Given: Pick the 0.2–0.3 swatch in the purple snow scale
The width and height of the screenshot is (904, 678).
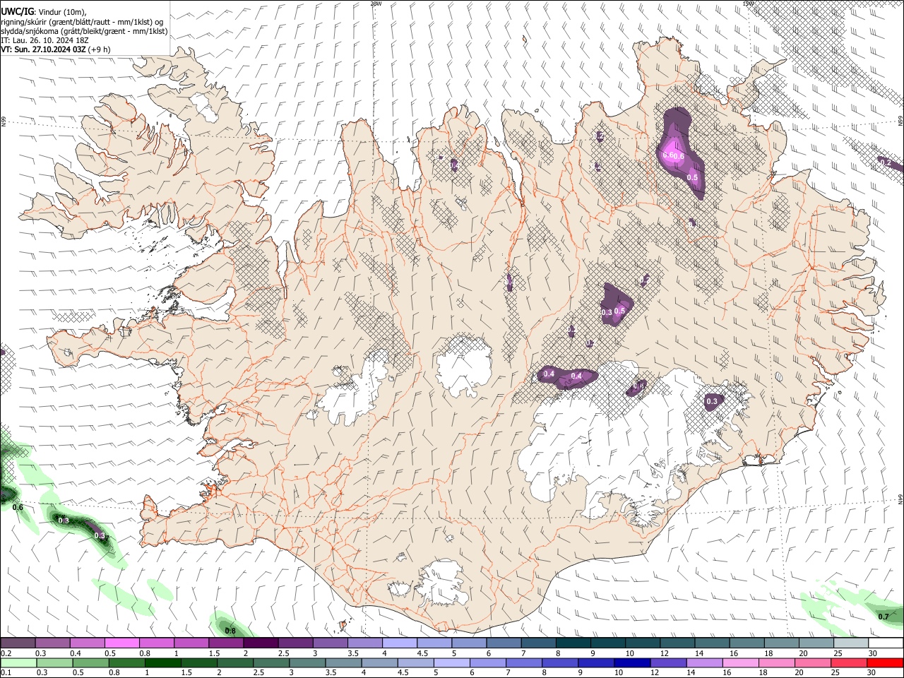Looking at the screenshot, I should (x=18, y=643).
